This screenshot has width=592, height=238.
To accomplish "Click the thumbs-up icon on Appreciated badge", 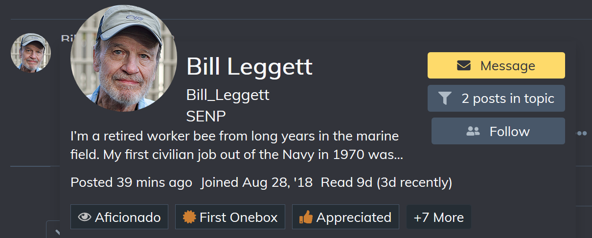I will coord(306,217).
